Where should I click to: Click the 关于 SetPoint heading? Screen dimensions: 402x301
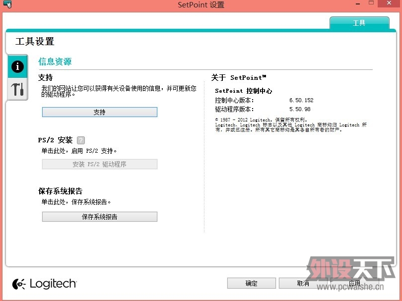pyautogui.click(x=238, y=78)
